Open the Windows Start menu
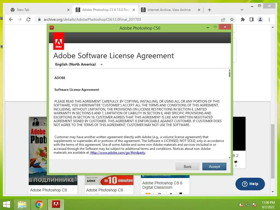Image resolution: width=280 pixels, height=210 pixels. tap(7, 205)
